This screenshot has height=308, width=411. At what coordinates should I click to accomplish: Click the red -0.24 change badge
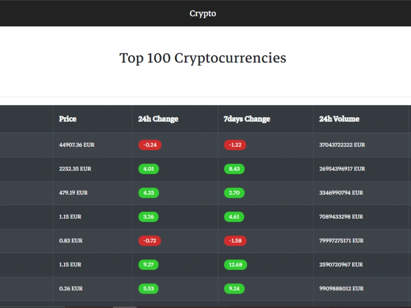150,145
